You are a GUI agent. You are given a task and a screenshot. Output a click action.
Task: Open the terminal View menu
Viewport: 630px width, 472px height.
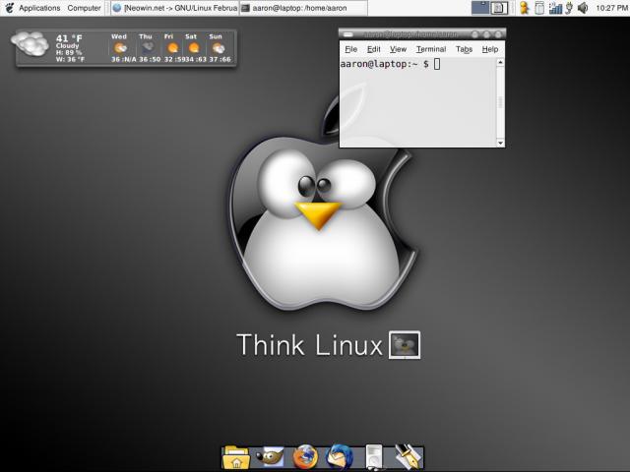(x=398, y=49)
